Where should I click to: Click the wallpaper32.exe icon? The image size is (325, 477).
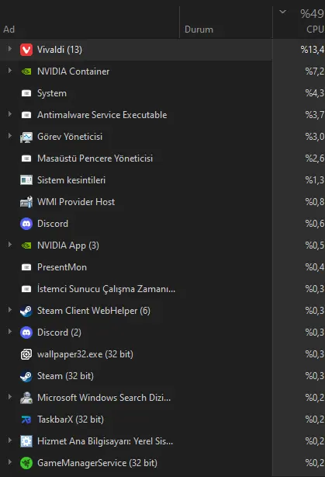[26, 354]
